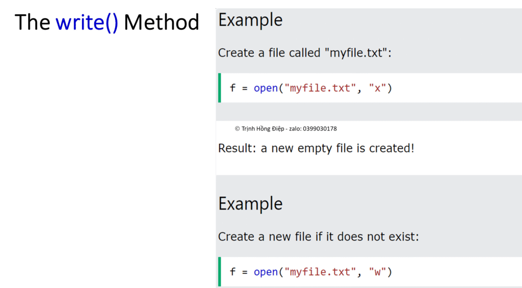Click the green bar beside the second code block

point(220,272)
